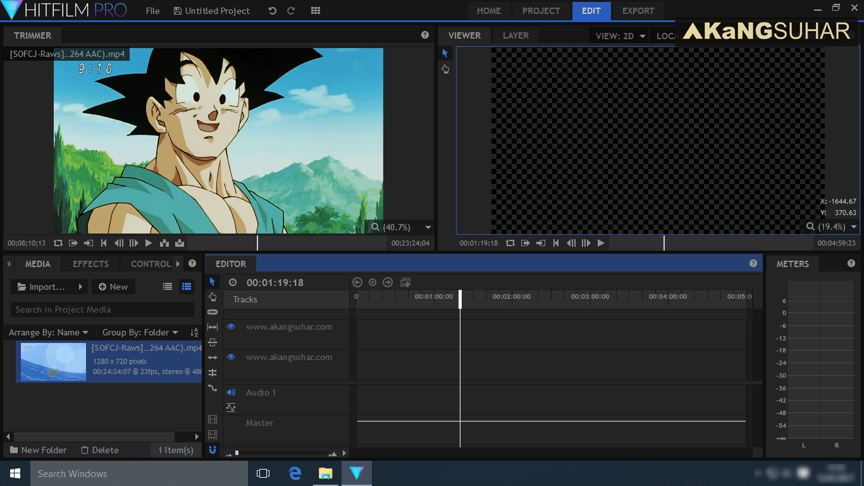Screen dimensions: 864x486
Task: Open the EFFECTS panel tab
Action: point(90,264)
